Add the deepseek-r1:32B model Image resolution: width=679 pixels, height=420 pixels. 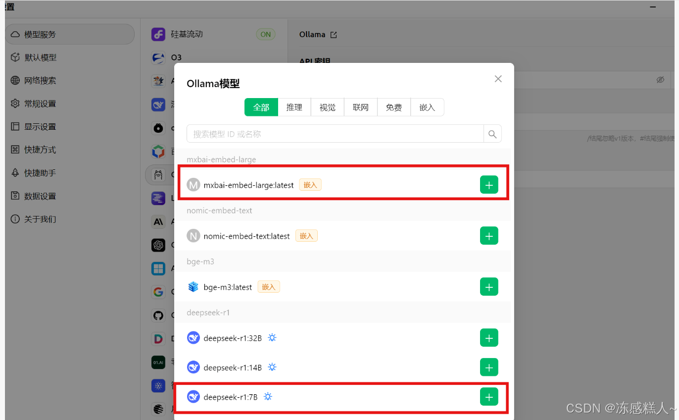pos(489,338)
